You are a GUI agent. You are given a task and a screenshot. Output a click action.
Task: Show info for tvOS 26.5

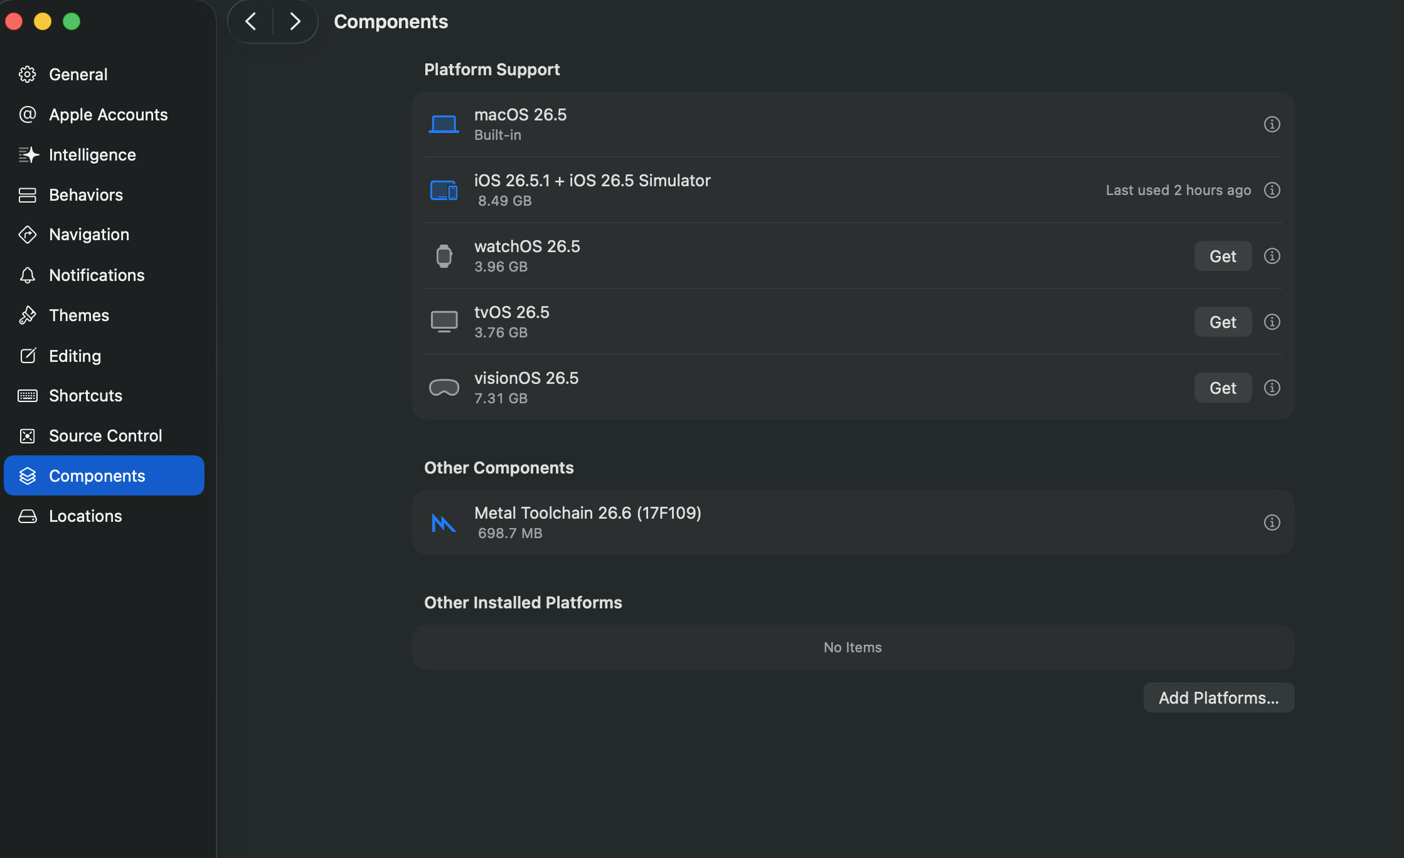pyautogui.click(x=1272, y=322)
